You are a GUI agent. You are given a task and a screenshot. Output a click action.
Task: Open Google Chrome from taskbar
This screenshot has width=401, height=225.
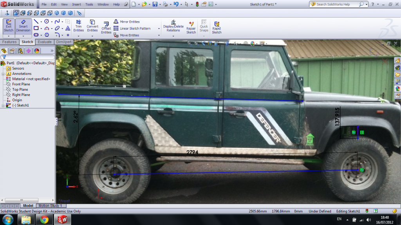[44, 220]
